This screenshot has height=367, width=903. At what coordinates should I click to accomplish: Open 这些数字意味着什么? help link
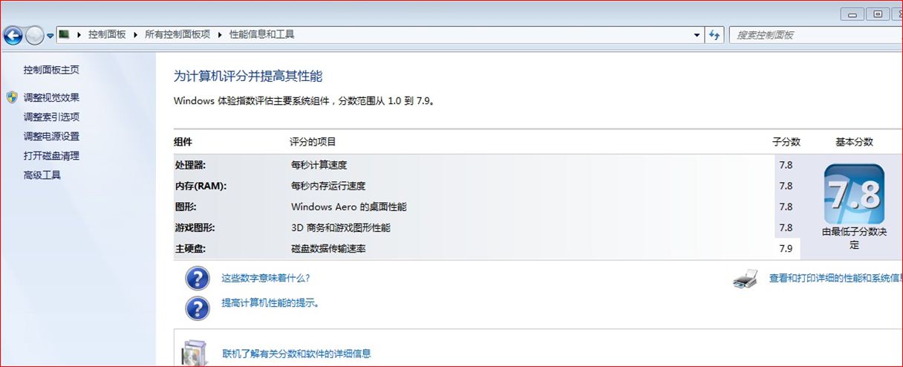pos(265,279)
